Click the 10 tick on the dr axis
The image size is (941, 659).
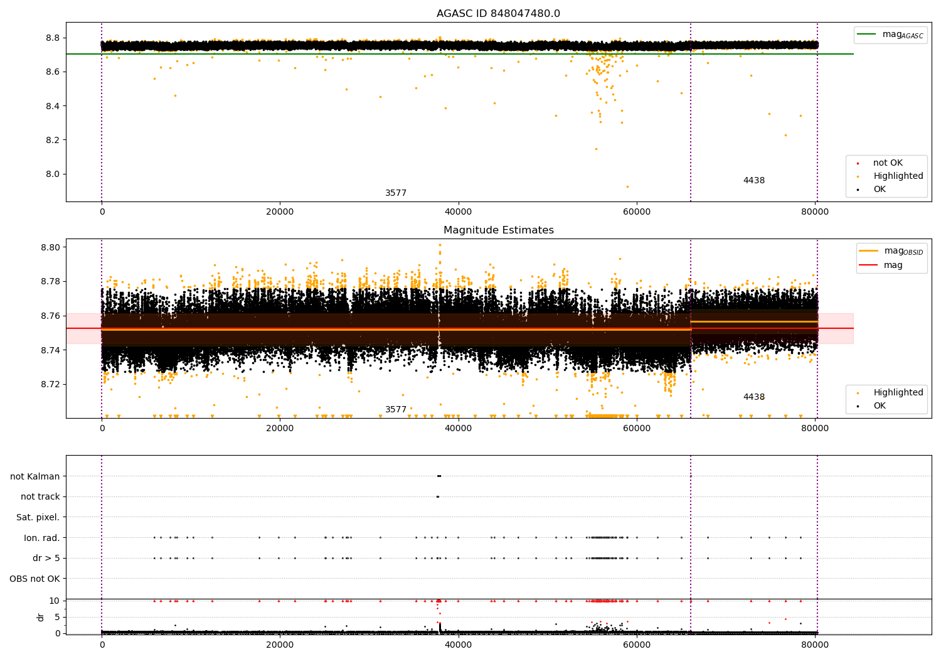55,601
